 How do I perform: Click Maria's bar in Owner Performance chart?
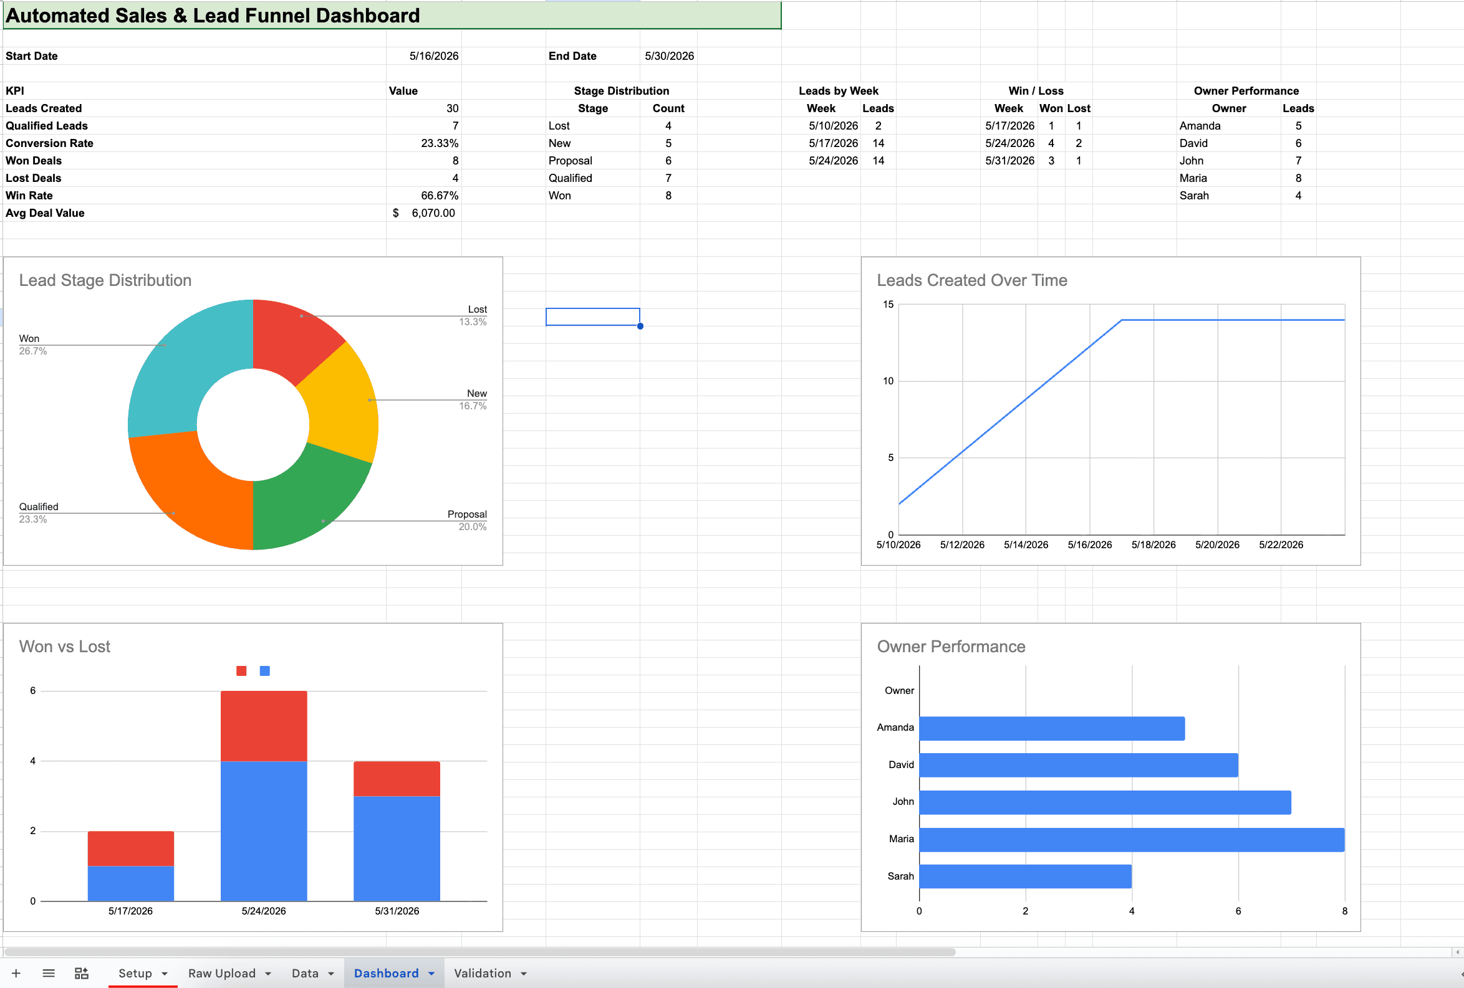tap(1132, 840)
